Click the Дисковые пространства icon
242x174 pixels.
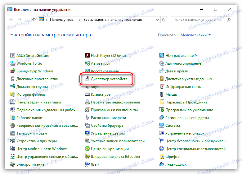12,79
